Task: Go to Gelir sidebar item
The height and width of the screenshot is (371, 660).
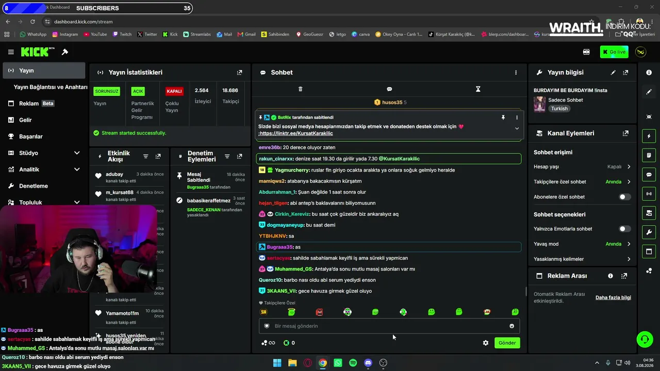Action: pyautogui.click(x=44, y=120)
